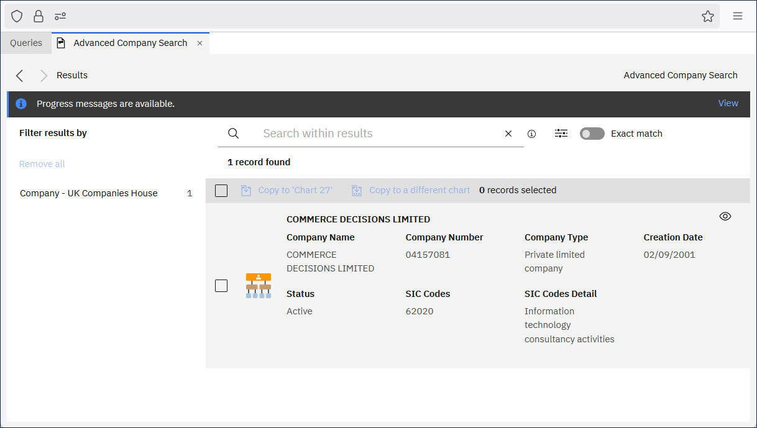Switch to the Queries tab
This screenshot has height=428, width=757.
[26, 43]
